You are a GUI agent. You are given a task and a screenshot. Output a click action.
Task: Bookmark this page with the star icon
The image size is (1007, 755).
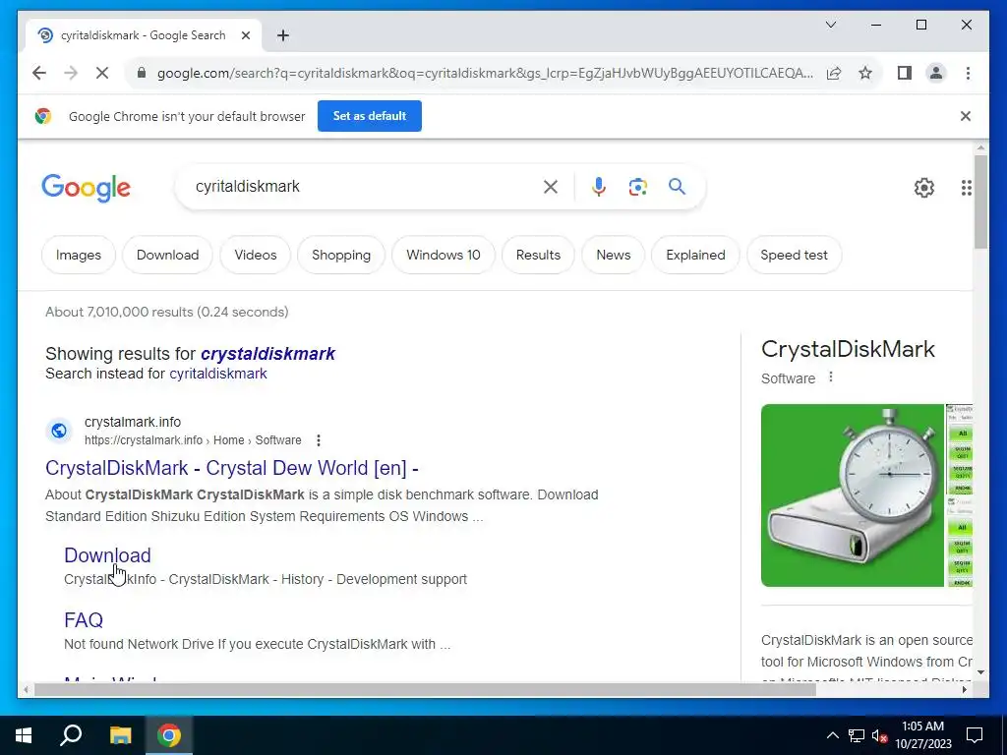pos(865,73)
